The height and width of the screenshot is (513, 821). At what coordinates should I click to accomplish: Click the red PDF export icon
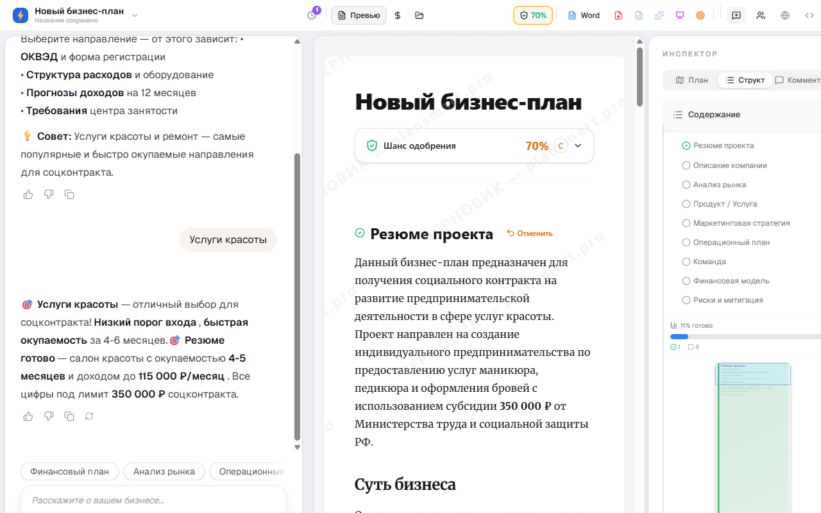[618, 15]
